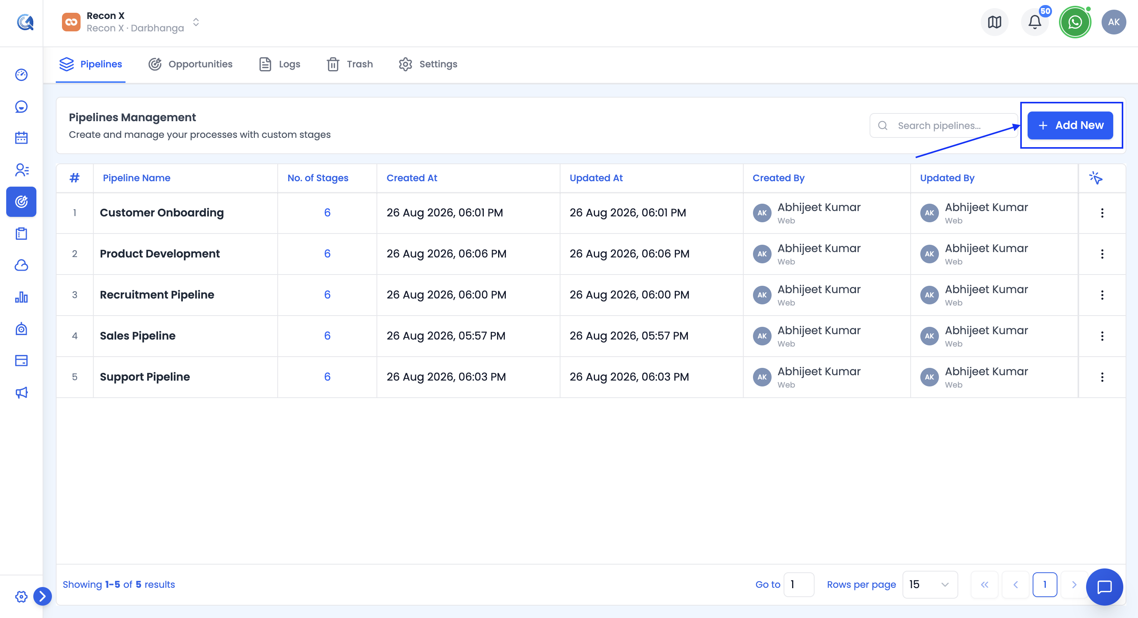Screen dimensions: 1138x618
Task: Click Created At date of Recruitment Pipeline, 06:00 PM
Action: click(446, 295)
